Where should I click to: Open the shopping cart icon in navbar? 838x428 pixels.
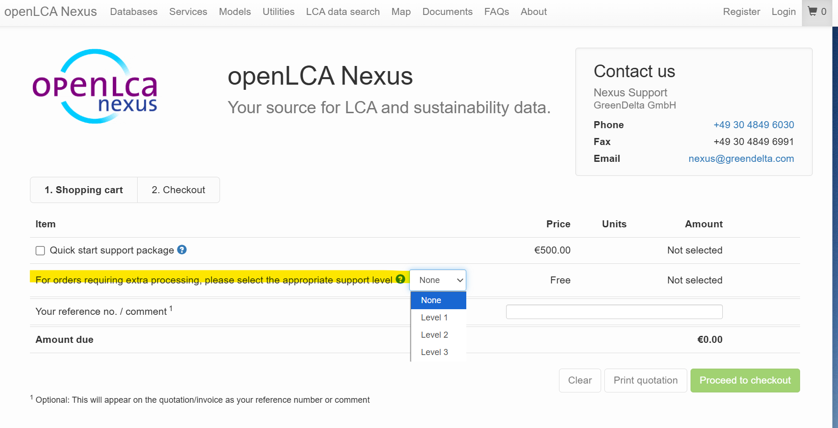click(817, 12)
